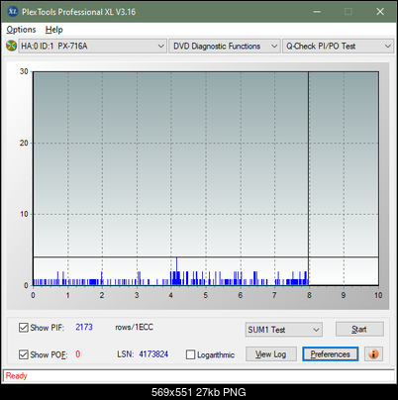Click the POF value 0
The height and width of the screenshot is (400, 398).
78,354
